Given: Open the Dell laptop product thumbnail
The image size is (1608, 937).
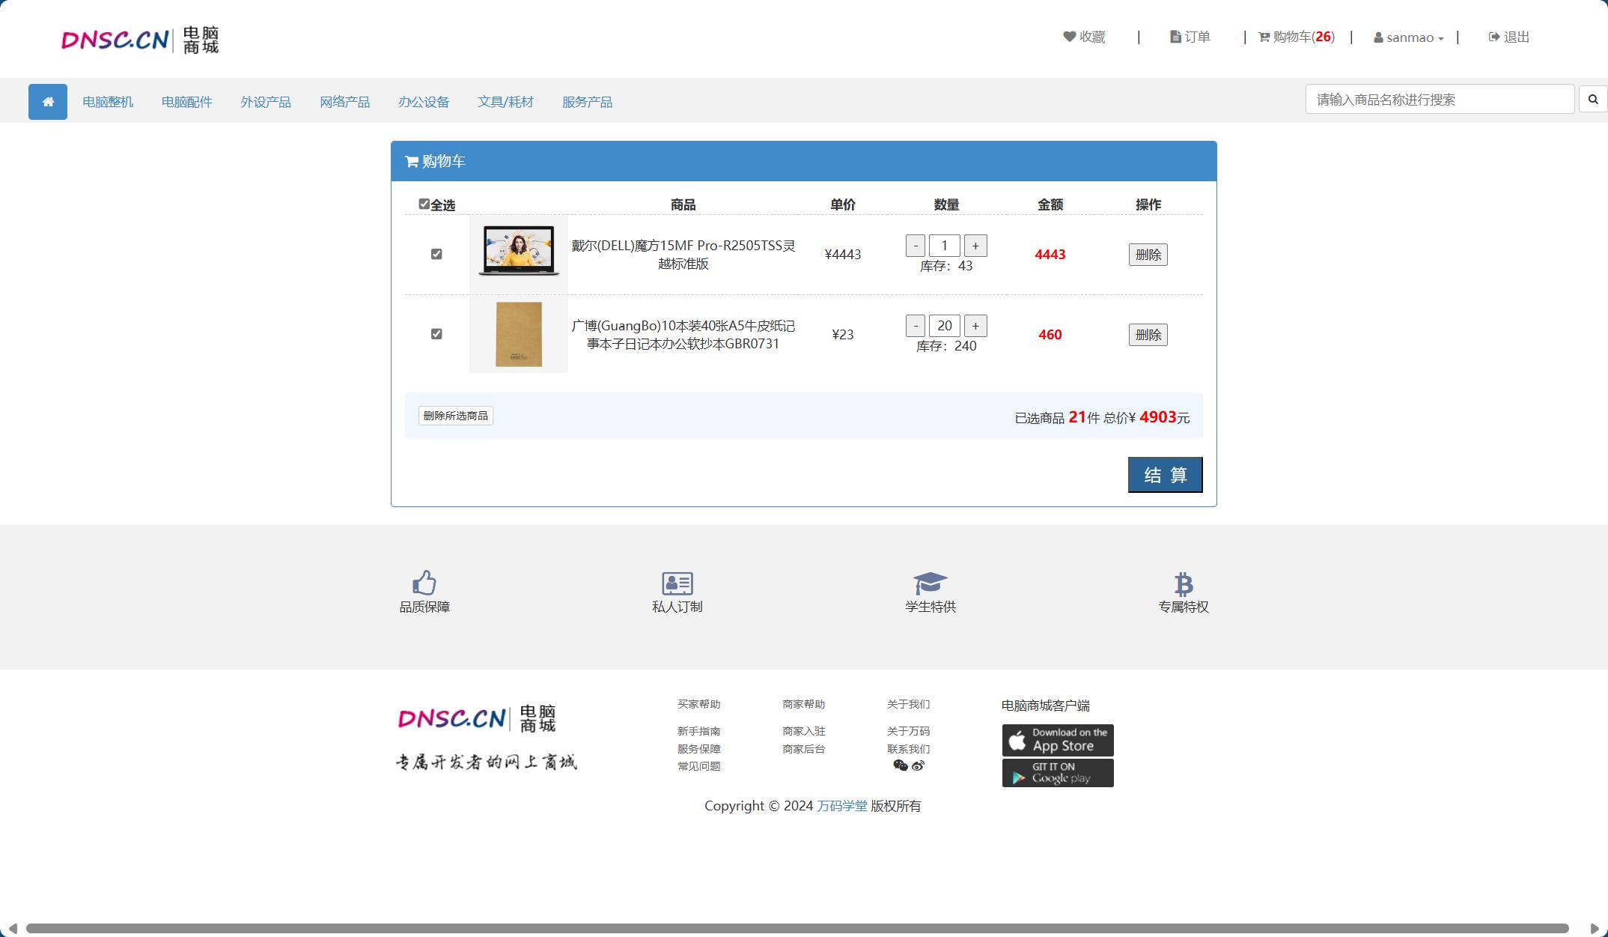Looking at the screenshot, I should [x=519, y=255].
